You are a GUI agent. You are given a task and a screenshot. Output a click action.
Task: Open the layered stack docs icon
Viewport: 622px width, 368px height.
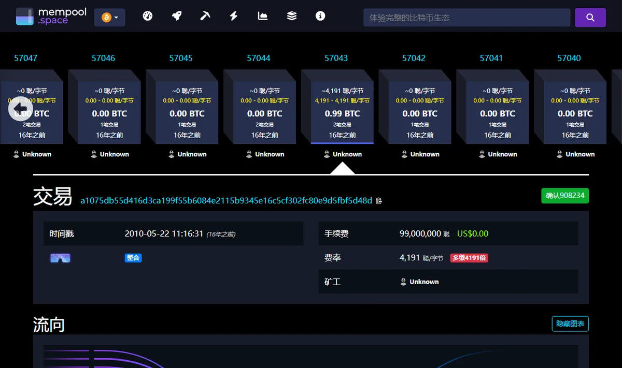point(292,16)
